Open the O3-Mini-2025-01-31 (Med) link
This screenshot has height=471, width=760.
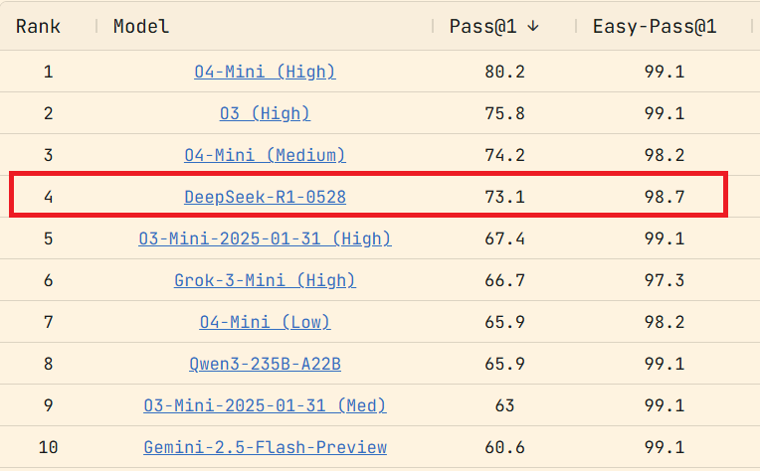pyautogui.click(x=265, y=405)
